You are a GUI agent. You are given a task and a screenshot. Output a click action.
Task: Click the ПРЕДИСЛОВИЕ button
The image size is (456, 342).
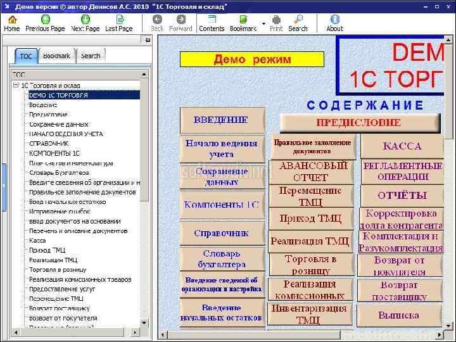360,123
